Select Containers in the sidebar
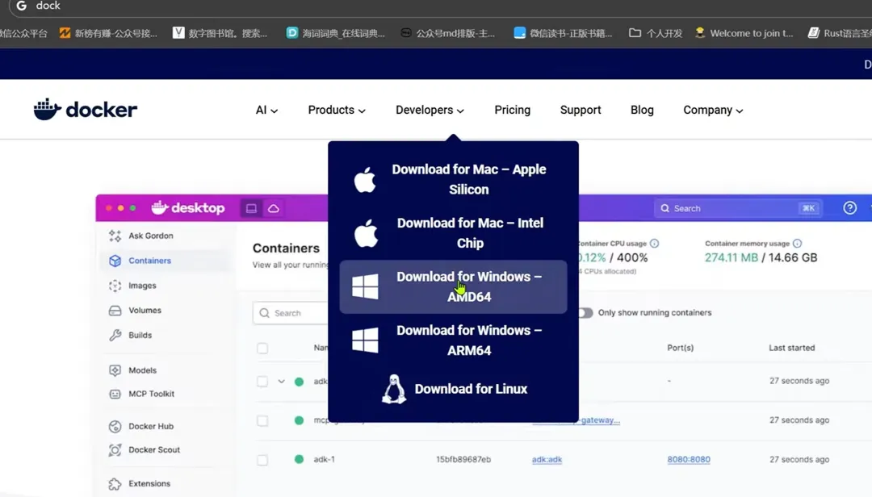The image size is (872, 497). [x=149, y=260]
